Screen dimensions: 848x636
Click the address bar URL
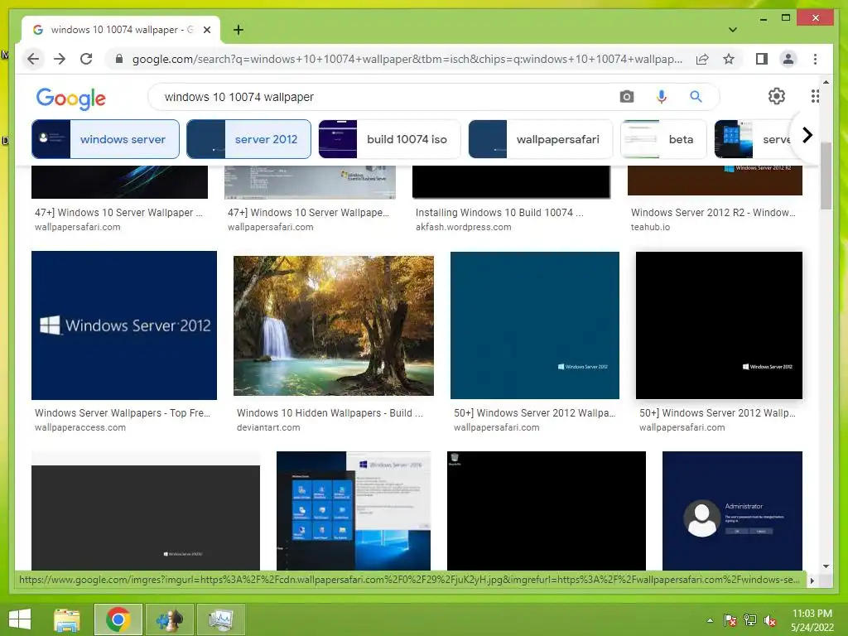coord(407,59)
